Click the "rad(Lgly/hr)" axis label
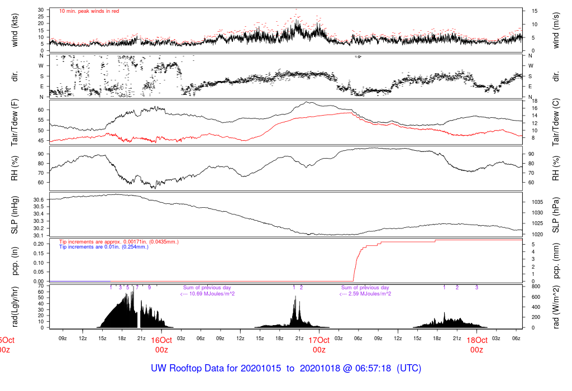The width and height of the screenshot is (572, 391). click(x=15, y=307)
